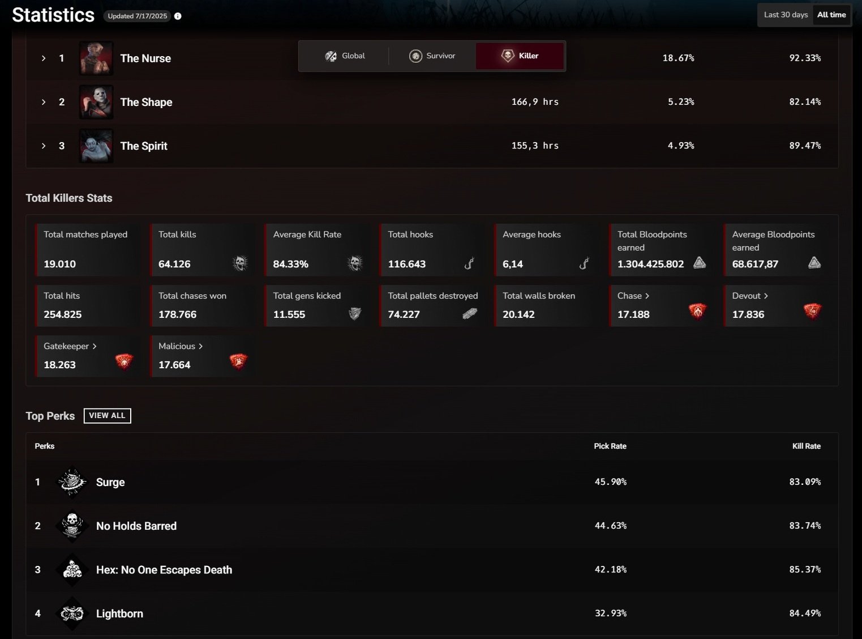
Task: Click The Nurse kill rate 92.33%
Action: pos(805,58)
